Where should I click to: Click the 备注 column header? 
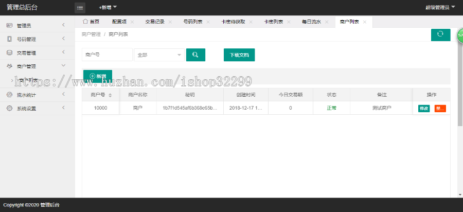pos(382,95)
